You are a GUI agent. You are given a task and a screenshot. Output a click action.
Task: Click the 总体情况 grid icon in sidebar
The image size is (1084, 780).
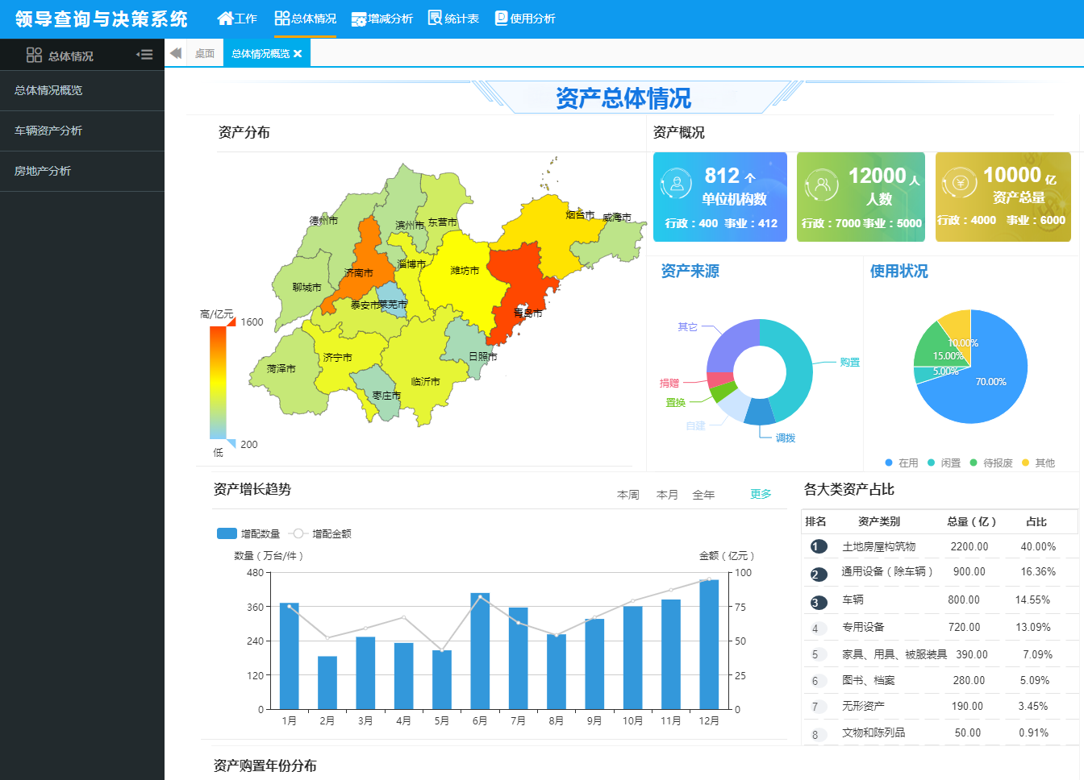pos(34,54)
